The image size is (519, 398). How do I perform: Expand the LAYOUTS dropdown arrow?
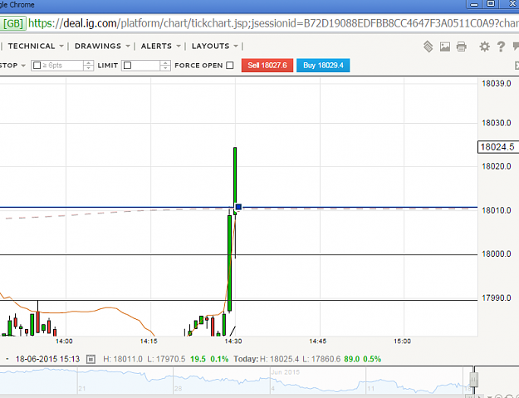click(x=236, y=46)
